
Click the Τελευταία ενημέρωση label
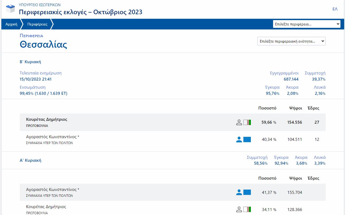pos(41,73)
